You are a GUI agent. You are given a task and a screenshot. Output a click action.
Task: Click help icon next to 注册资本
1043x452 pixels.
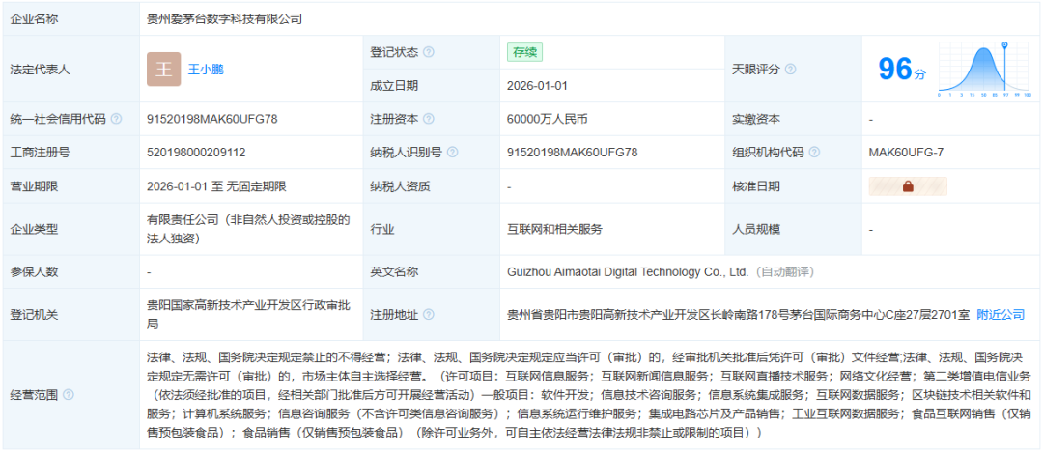(429, 120)
